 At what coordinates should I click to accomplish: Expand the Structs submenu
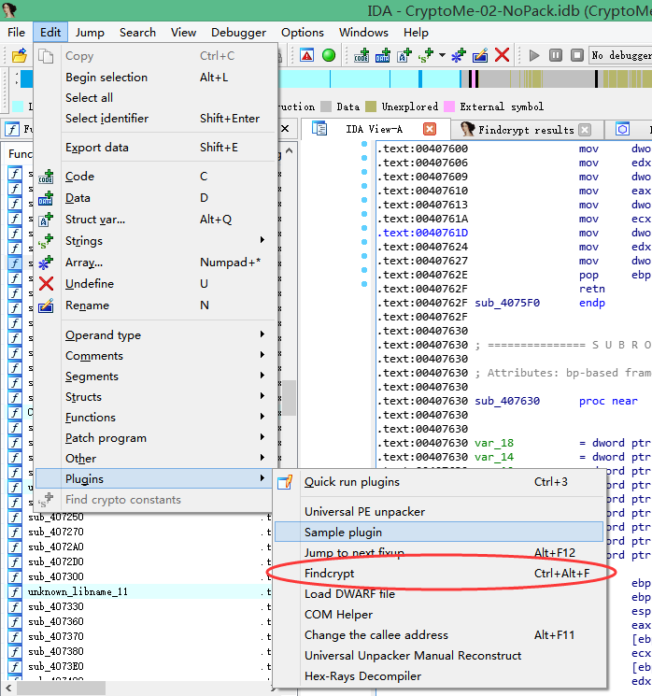pyautogui.click(x=155, y=397)
